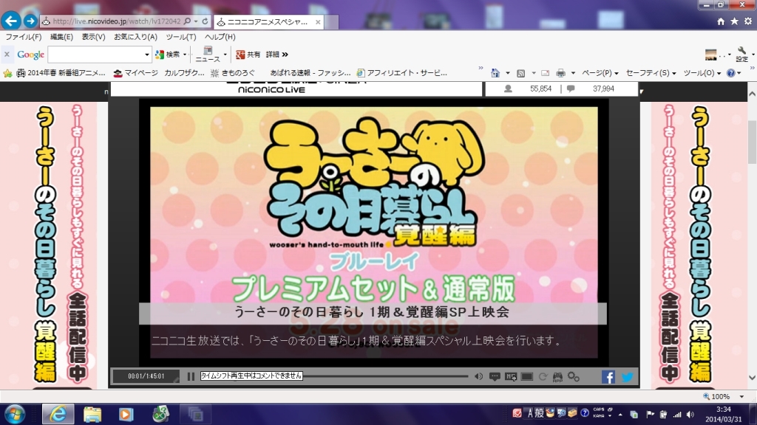The height and width of the screenshot is (425, 757).
Task: Open the ニュース toolbar button
Action: coord(208,55)
